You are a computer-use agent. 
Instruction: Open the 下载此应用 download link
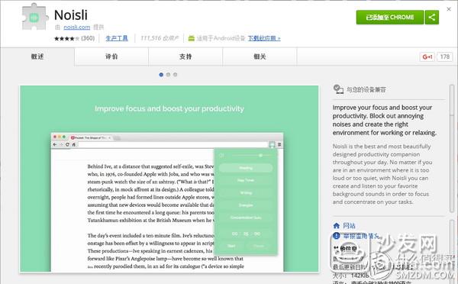coord(264,38)
